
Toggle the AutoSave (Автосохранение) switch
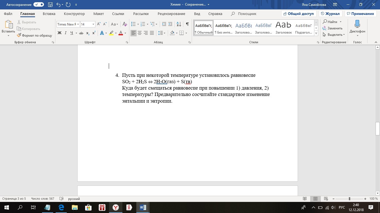pyautogui.click(x=39, y=4)
